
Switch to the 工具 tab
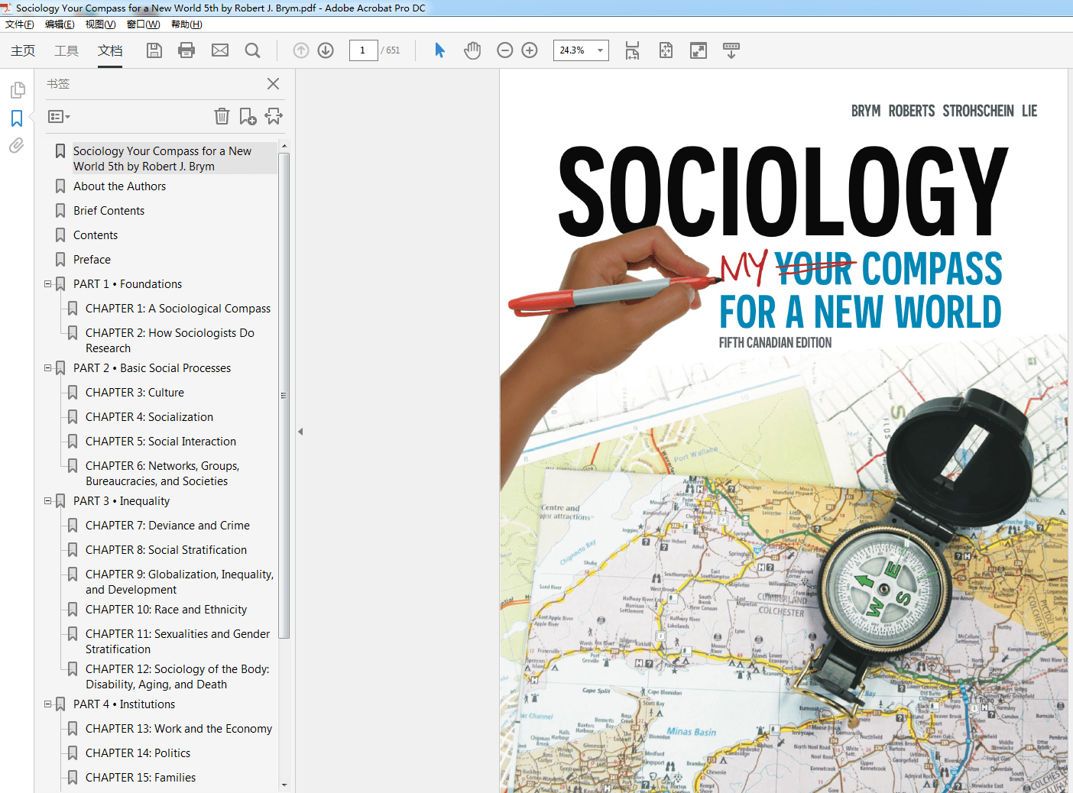pyautogui.click(x=66, y=50)
